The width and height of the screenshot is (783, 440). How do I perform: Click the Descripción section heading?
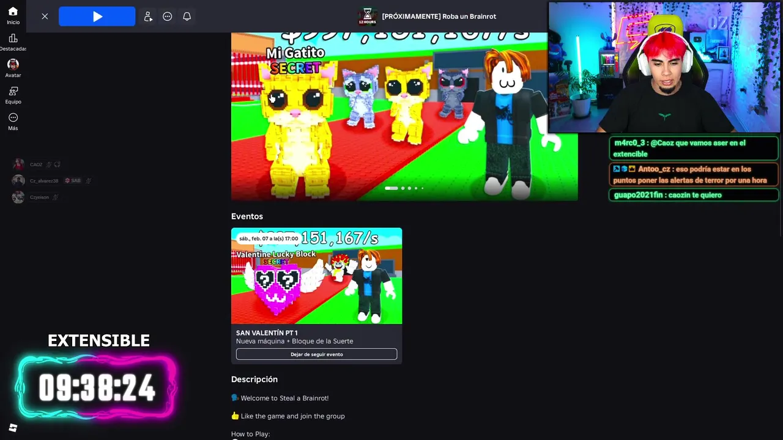coord(254,380)
